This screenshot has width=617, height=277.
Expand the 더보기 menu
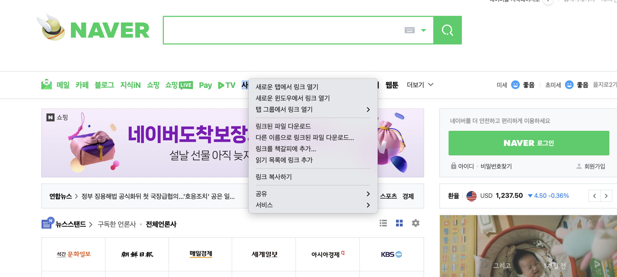420,85
